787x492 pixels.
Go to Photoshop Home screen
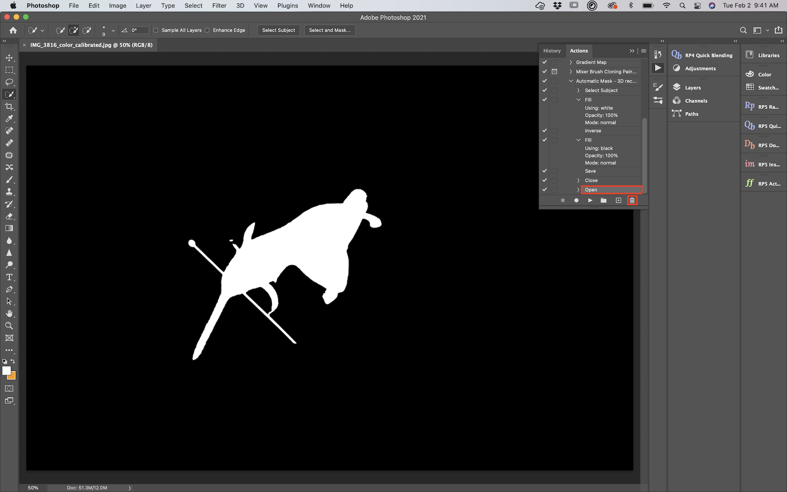(13, 30)
